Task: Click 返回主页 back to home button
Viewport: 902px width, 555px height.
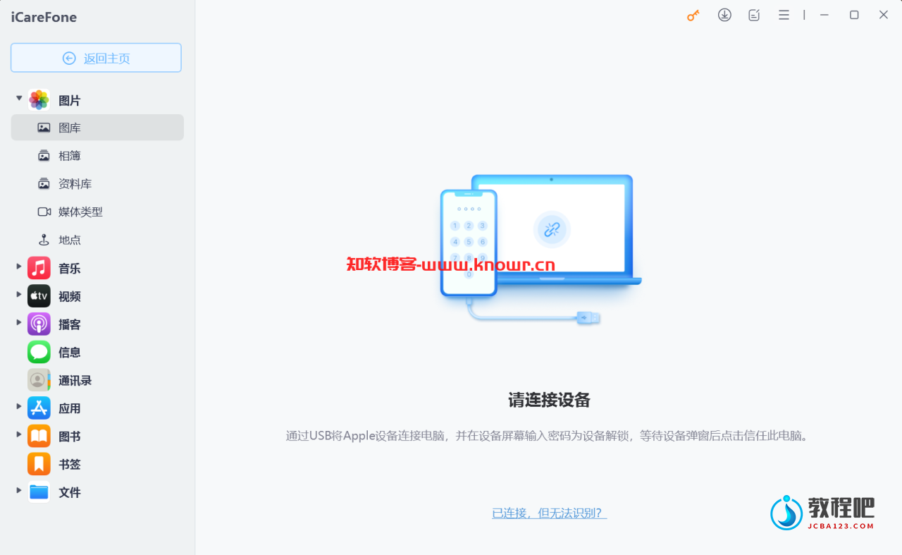Action: coord(96,58)
